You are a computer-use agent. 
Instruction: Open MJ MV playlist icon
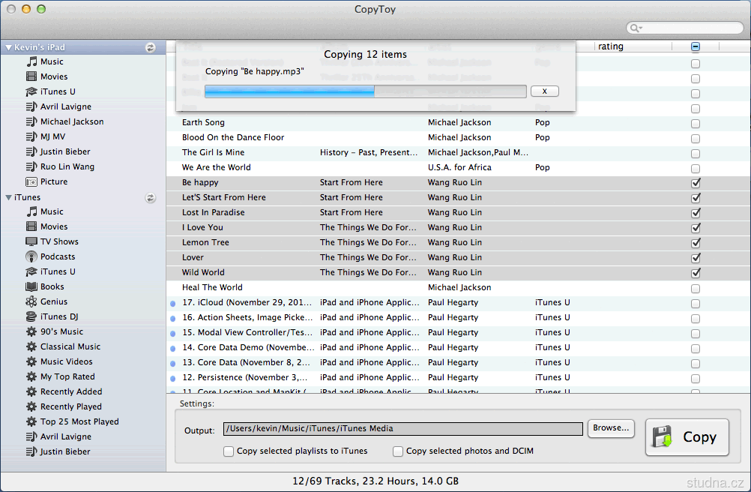click(31, 136)
